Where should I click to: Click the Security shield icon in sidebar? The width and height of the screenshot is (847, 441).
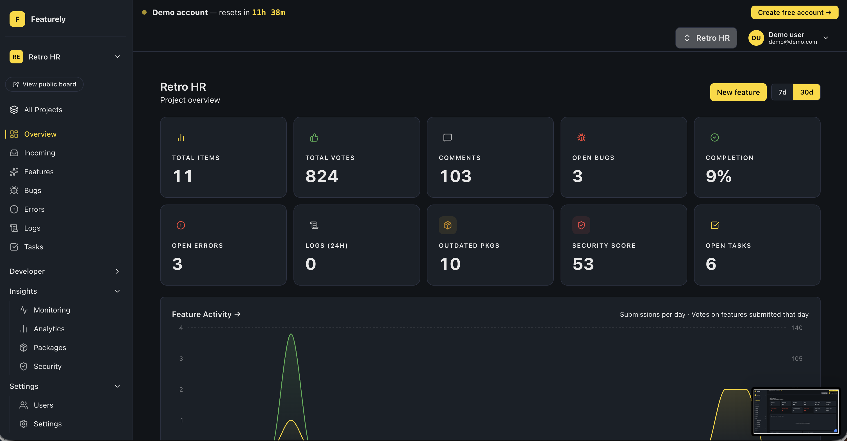pos(23,366)
